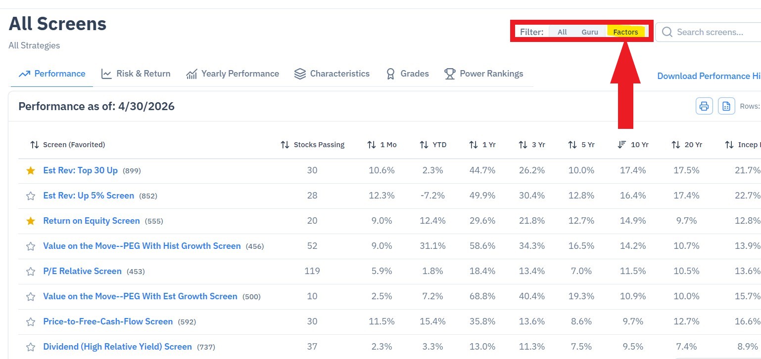Switch to the Risk & Return tab
This screenshot has height=359, width=761.
click(136, 74)
